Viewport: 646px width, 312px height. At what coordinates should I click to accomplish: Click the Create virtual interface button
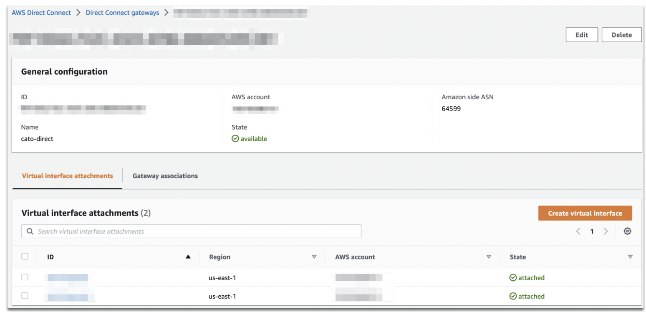click(585, 213)
